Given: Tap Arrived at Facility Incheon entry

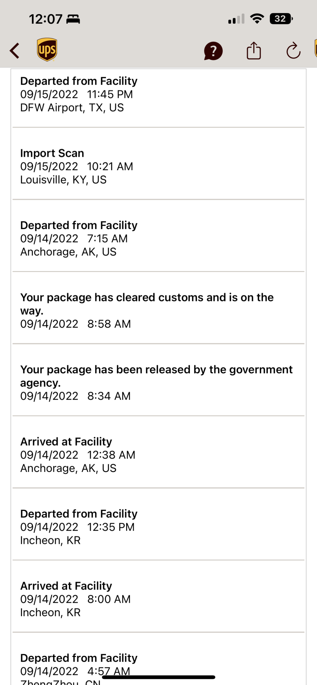Looking at the screenshot, I should pyautogui.click(x=158, y=599).
